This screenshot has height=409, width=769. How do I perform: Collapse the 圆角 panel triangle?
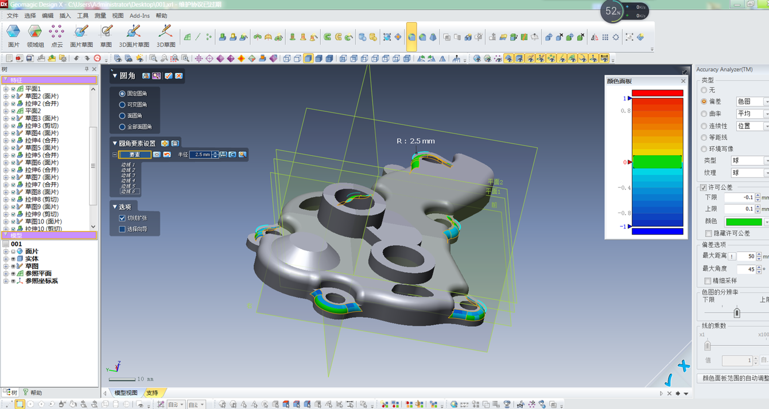[115, 76]
